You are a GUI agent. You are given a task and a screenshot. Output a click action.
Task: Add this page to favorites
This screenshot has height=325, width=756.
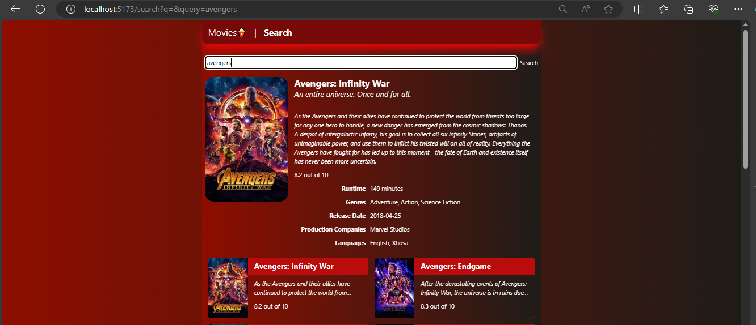(x=608, y=9)
